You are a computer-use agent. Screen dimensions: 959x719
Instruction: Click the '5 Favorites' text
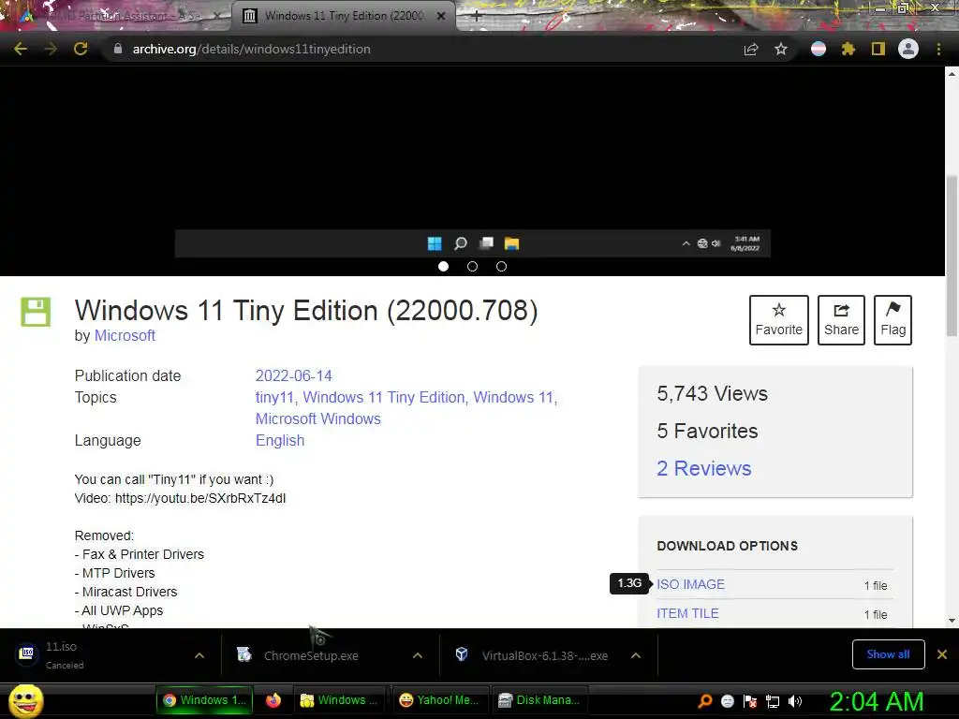tap(707, 431)
